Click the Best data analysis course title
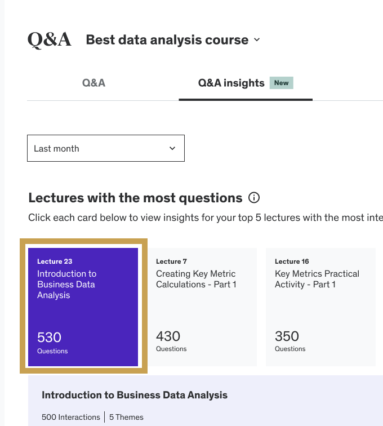383x426 pixels. coord(167,39)
